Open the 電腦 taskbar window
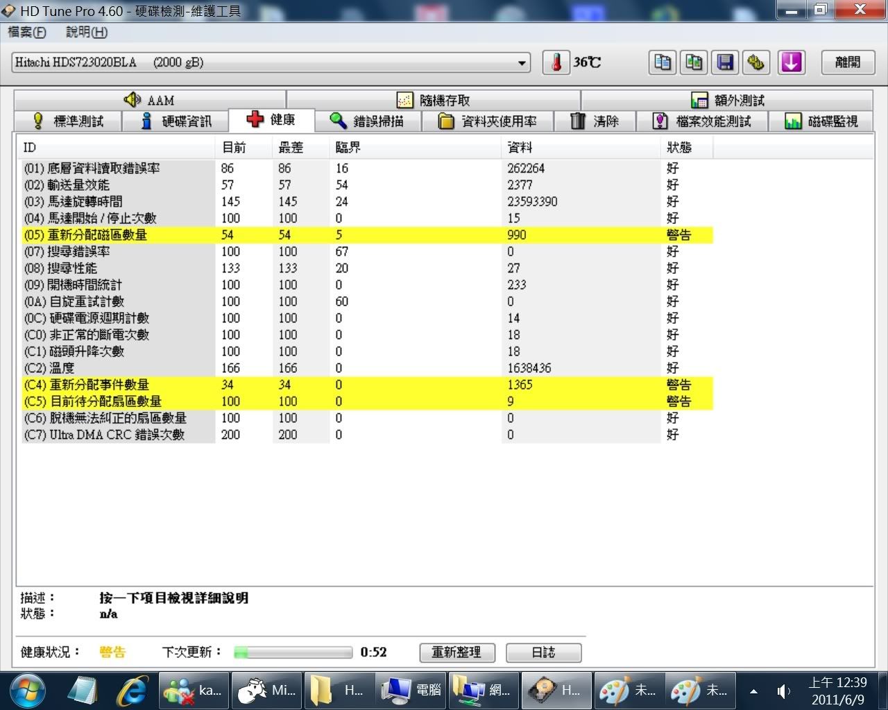Viewport: 888px width, 710px height. click(411, 691)
